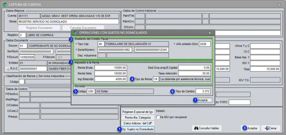
Task: Toggle the Es IGV por recuperar checkbox
Action: (x=158, y=117)
